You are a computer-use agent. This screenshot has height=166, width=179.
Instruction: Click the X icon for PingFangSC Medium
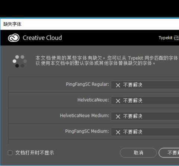pyautogui.click(x=118, y=132)
